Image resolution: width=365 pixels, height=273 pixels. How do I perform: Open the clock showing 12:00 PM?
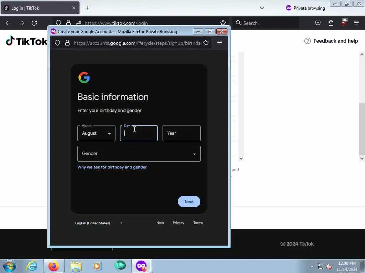point(347,266)
